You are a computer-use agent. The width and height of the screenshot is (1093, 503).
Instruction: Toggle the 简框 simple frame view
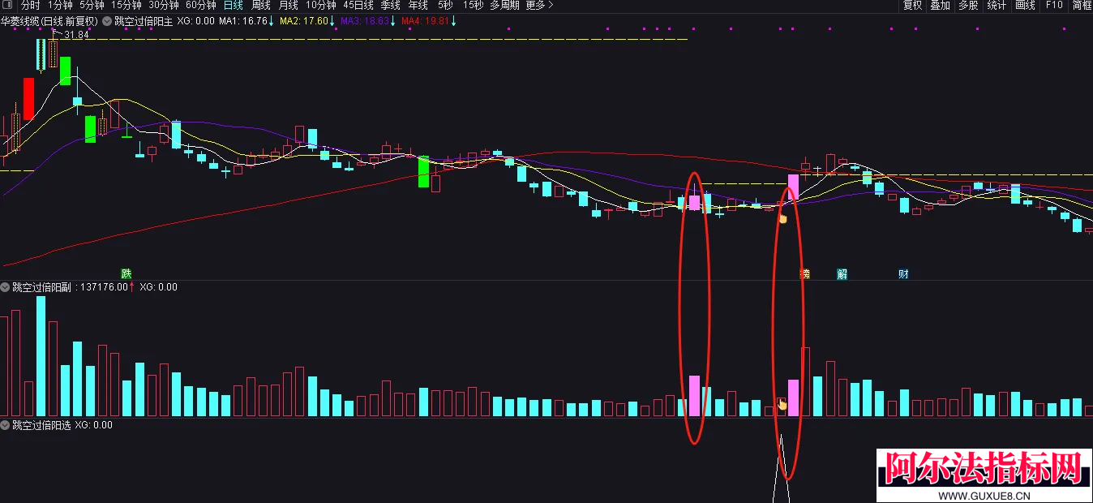coord(1082,5)
